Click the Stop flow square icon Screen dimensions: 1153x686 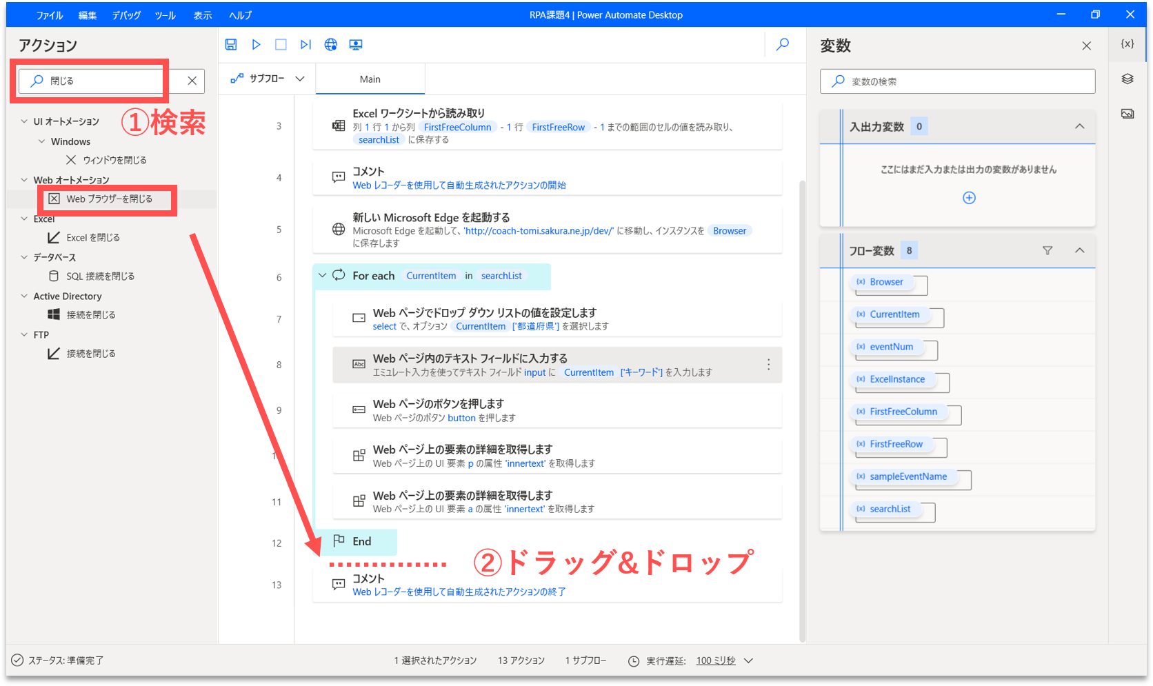pyautogui.click(x=281, y=45)
